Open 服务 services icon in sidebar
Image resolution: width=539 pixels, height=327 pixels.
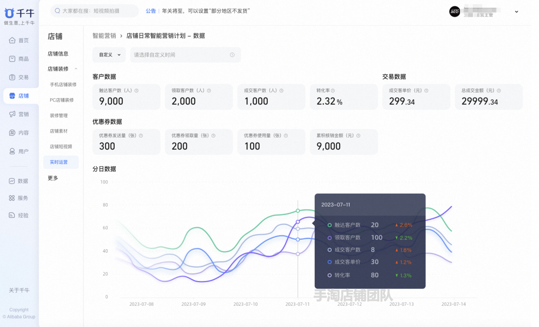[12, 198]
